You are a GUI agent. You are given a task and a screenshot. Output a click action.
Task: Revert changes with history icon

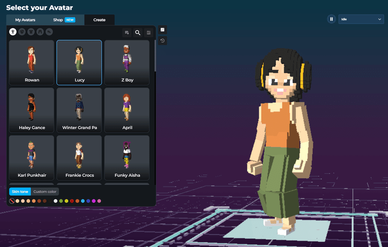[162, 41]
